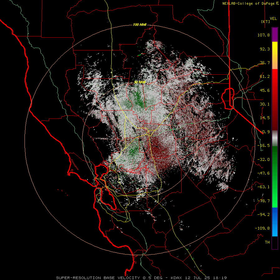Click the 50 NMI range ring label
The image size is (280, 280).
tap(140, 82)
